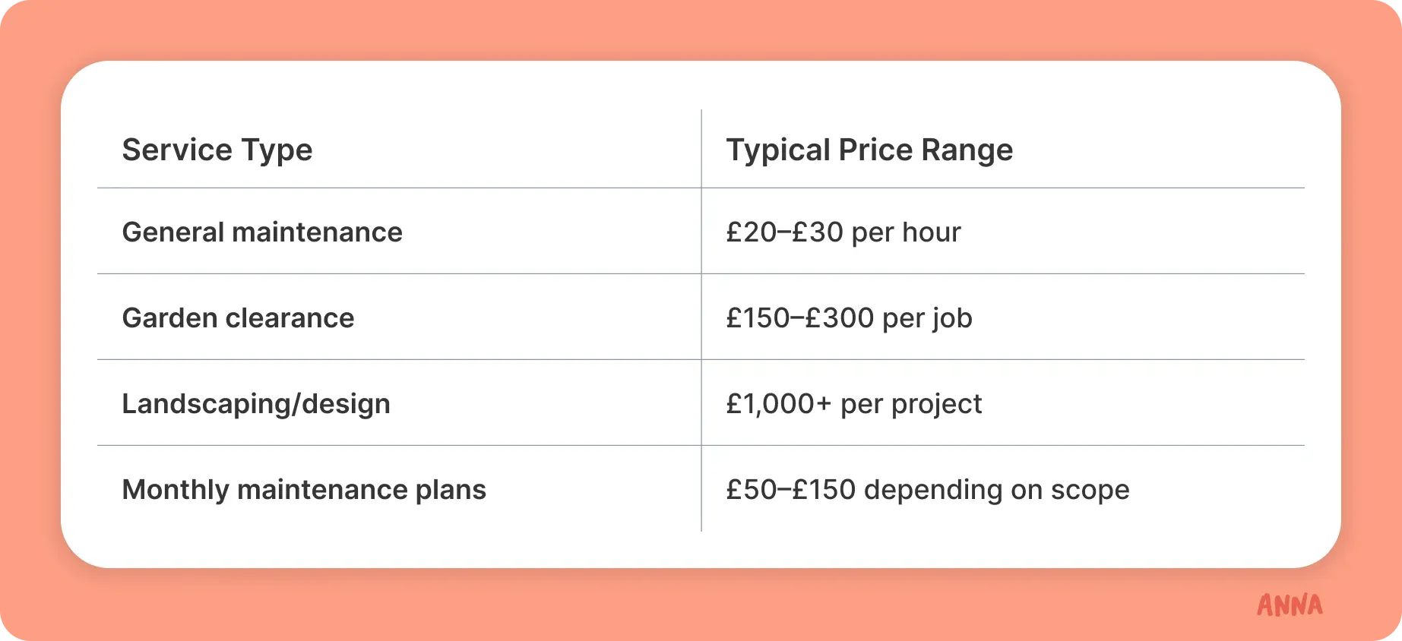The width and height of the screenshot is (1402, 641).
Task: Click the word job in clearance price
Action: tap(952, 319)
